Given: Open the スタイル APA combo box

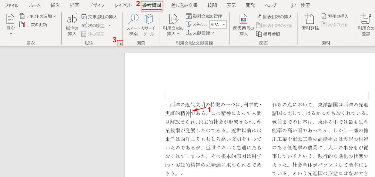Looking at the screenshot, I should click(218, 25).
